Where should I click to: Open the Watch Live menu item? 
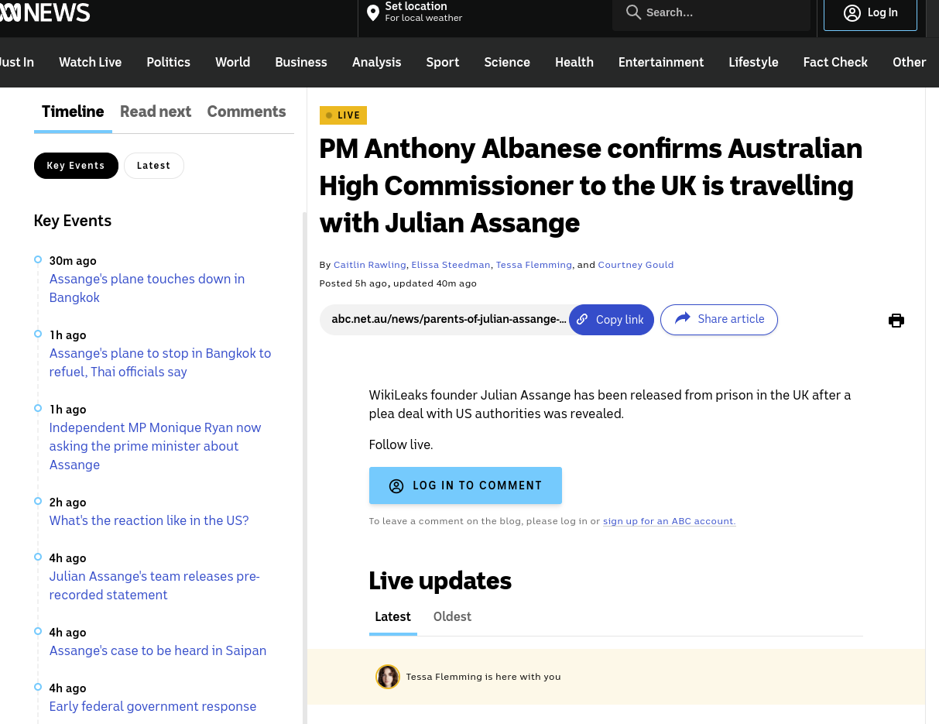[x=91, y=62]
